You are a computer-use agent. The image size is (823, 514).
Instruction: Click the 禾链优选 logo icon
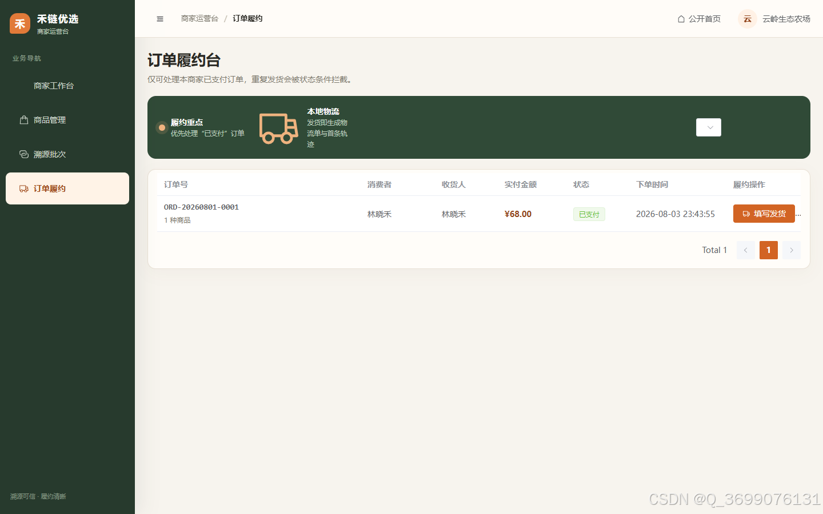point(20,23)
